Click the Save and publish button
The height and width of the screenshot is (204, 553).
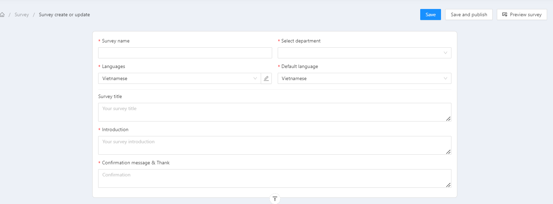[x=469, y=14]
